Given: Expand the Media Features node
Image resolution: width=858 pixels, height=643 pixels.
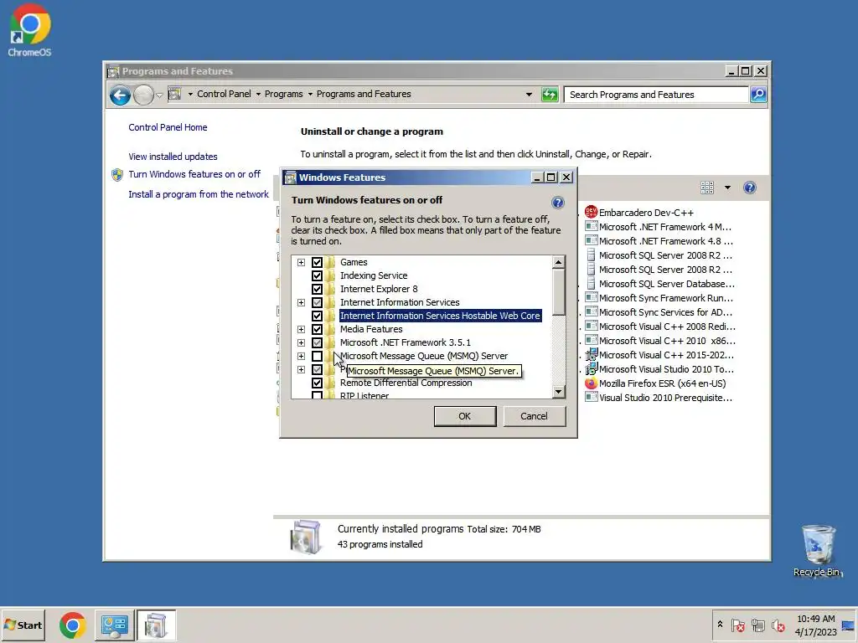Looking at the screenshot, I should 301,329.
